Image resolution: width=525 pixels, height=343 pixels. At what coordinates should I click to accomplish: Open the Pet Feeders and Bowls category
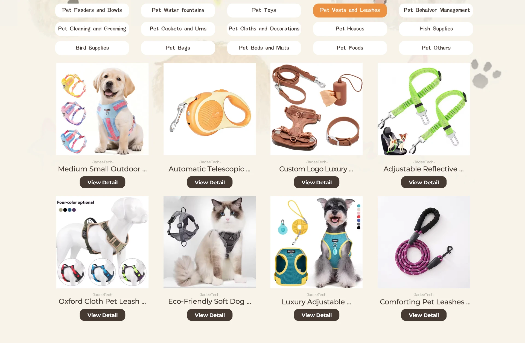92,10
